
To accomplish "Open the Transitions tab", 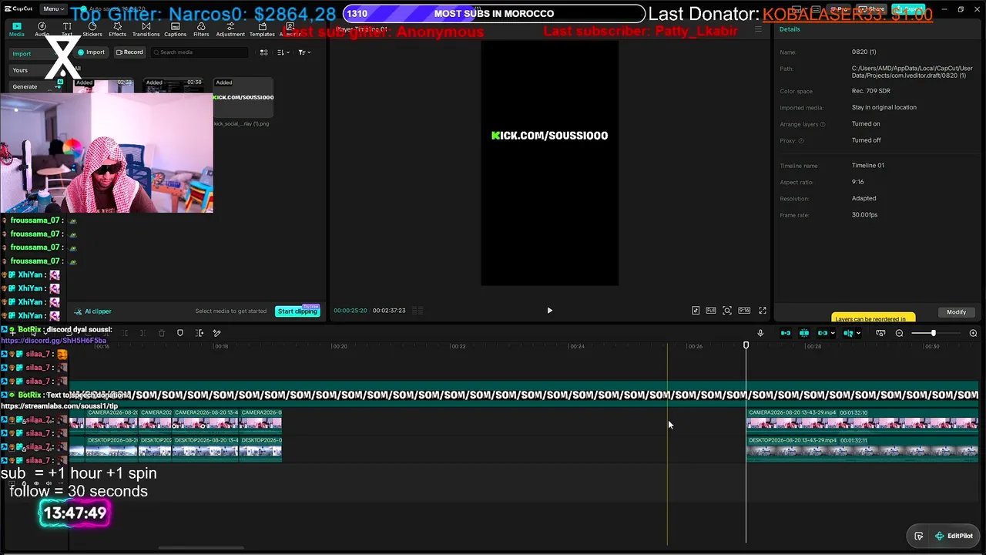I will coord(146,29).
